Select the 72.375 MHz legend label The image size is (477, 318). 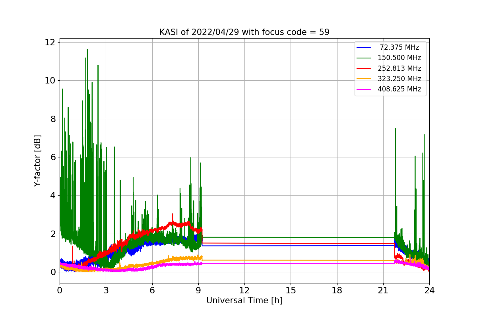(x=399, y=47)
